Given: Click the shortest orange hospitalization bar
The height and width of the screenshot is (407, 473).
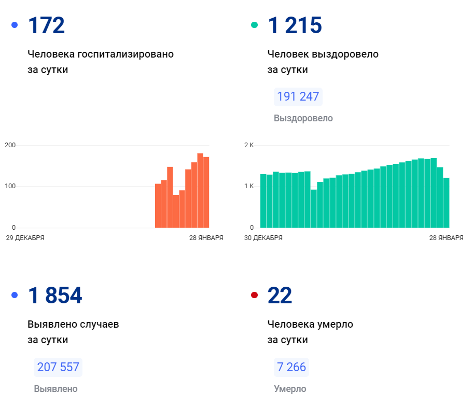Looking at the screenshot, I should coord(176,212).
